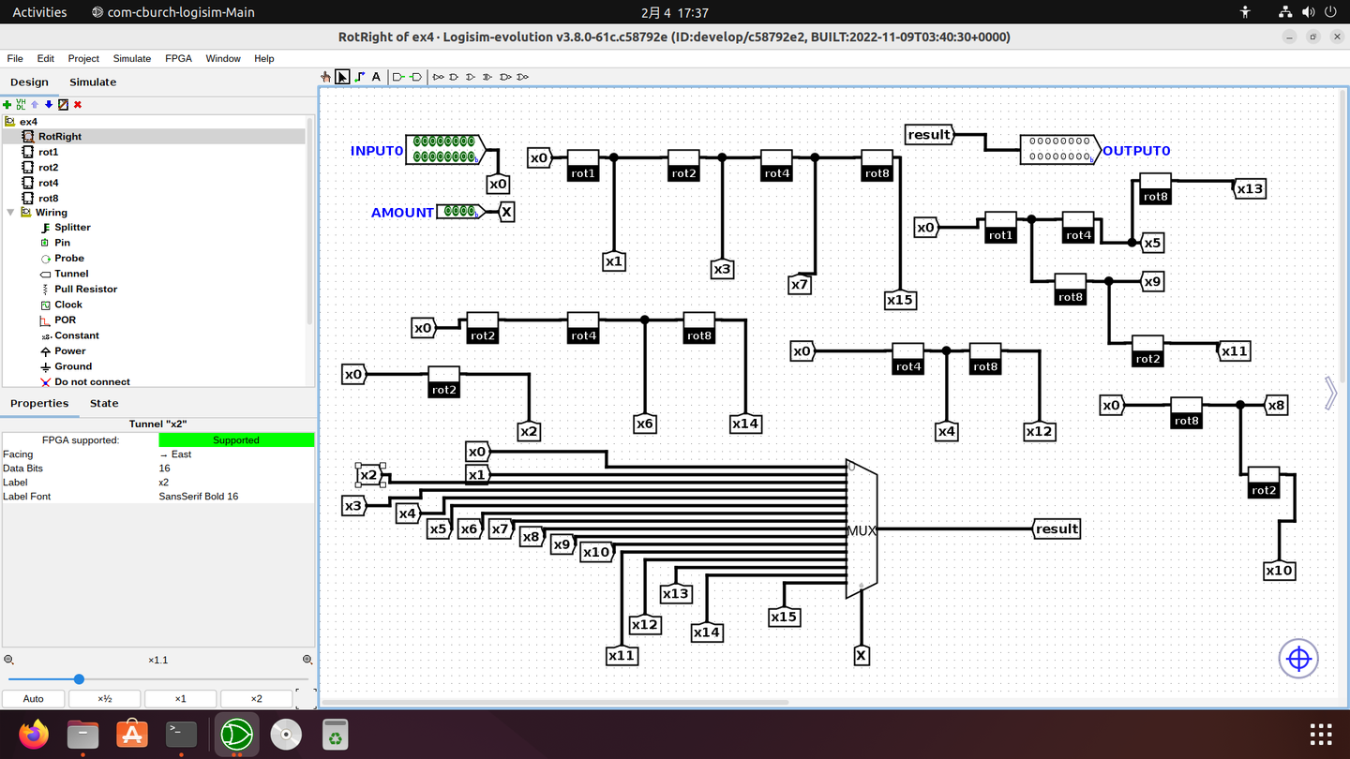Click the Auto zoom button
Image resolution: width=1350 pixels, height=759 pixels.
tap(33, 698)
